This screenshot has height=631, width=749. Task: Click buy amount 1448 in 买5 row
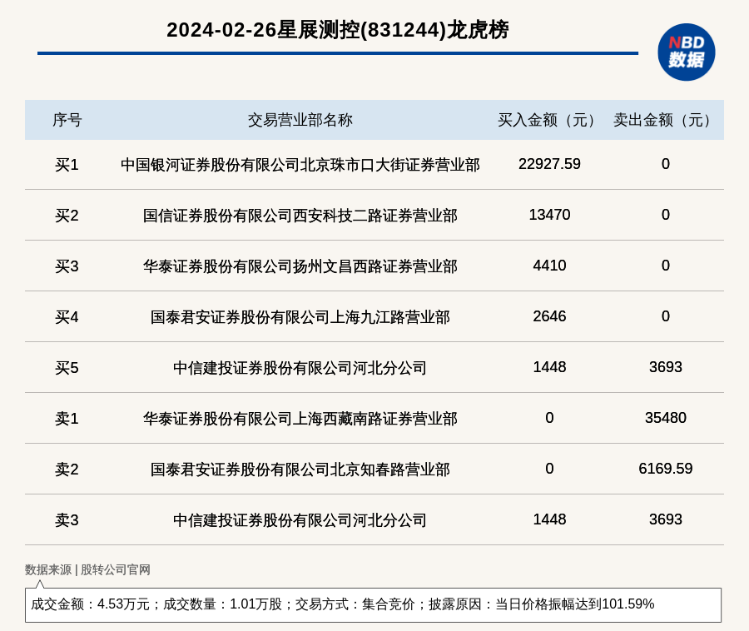click(549, 367)
